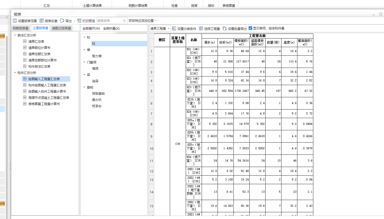Collapse the 墙 category node

pyautogui.click(x=84, y=50)
